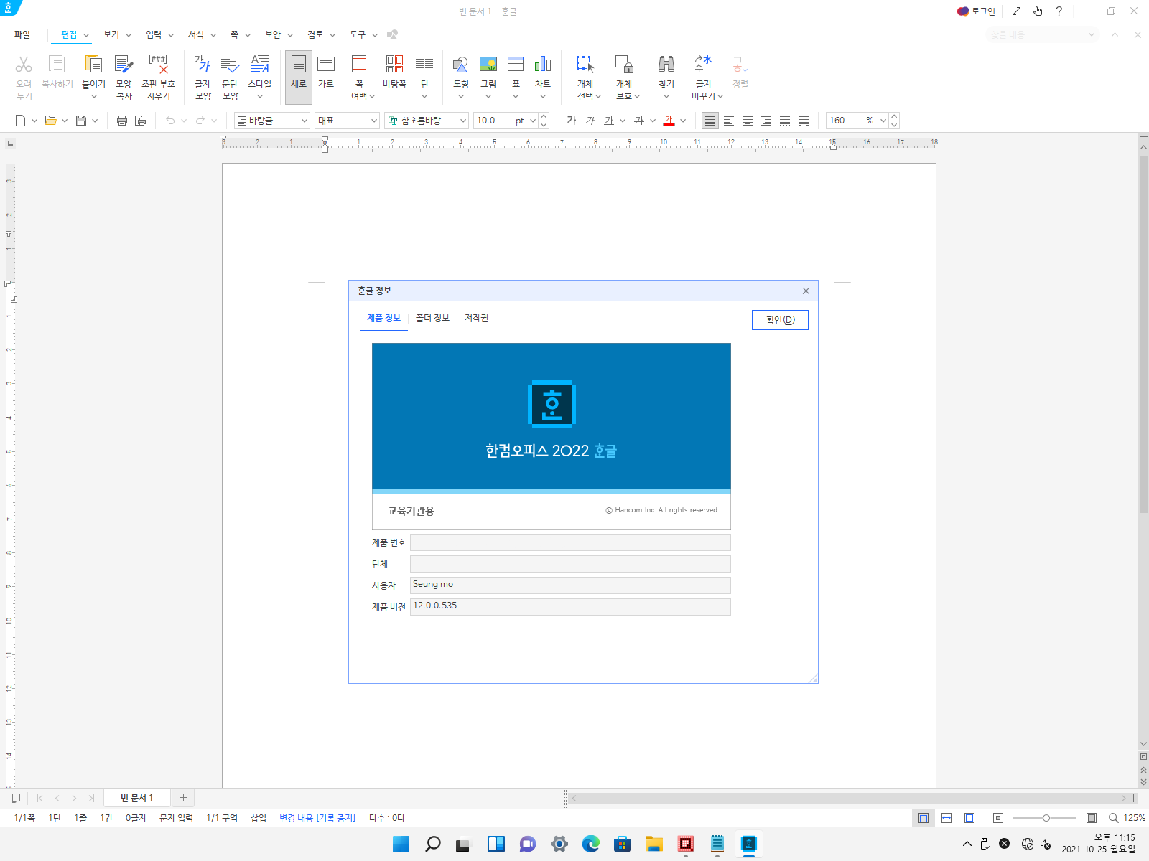Screen dimensions: 1149x861
Task: Open the View (보기) menu
Action: 111,34
